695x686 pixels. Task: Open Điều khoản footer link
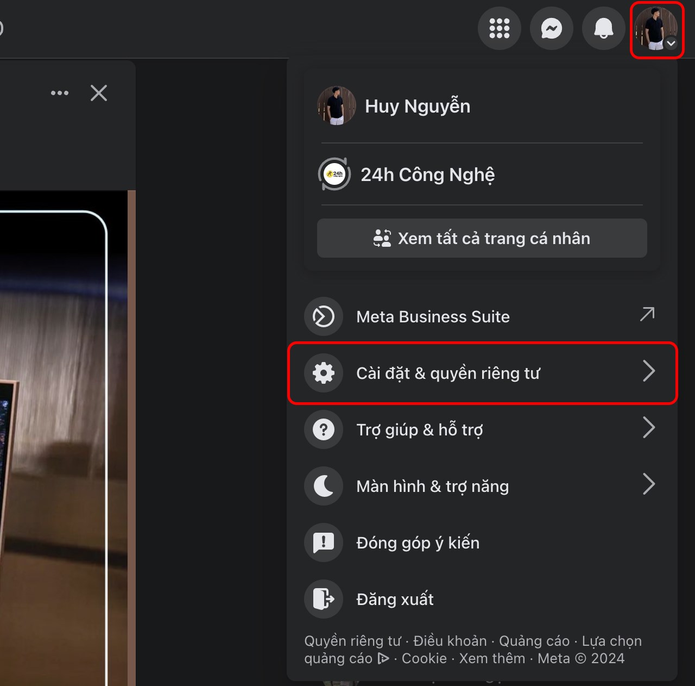[x=450, y=641]
